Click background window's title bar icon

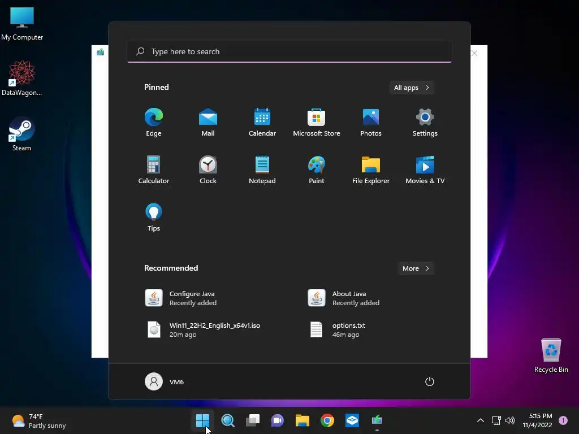(x=101, y=52)
